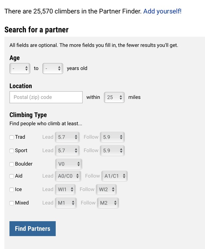
Task: Select the Ice climbing checkbox
Action: coord(12,190)
